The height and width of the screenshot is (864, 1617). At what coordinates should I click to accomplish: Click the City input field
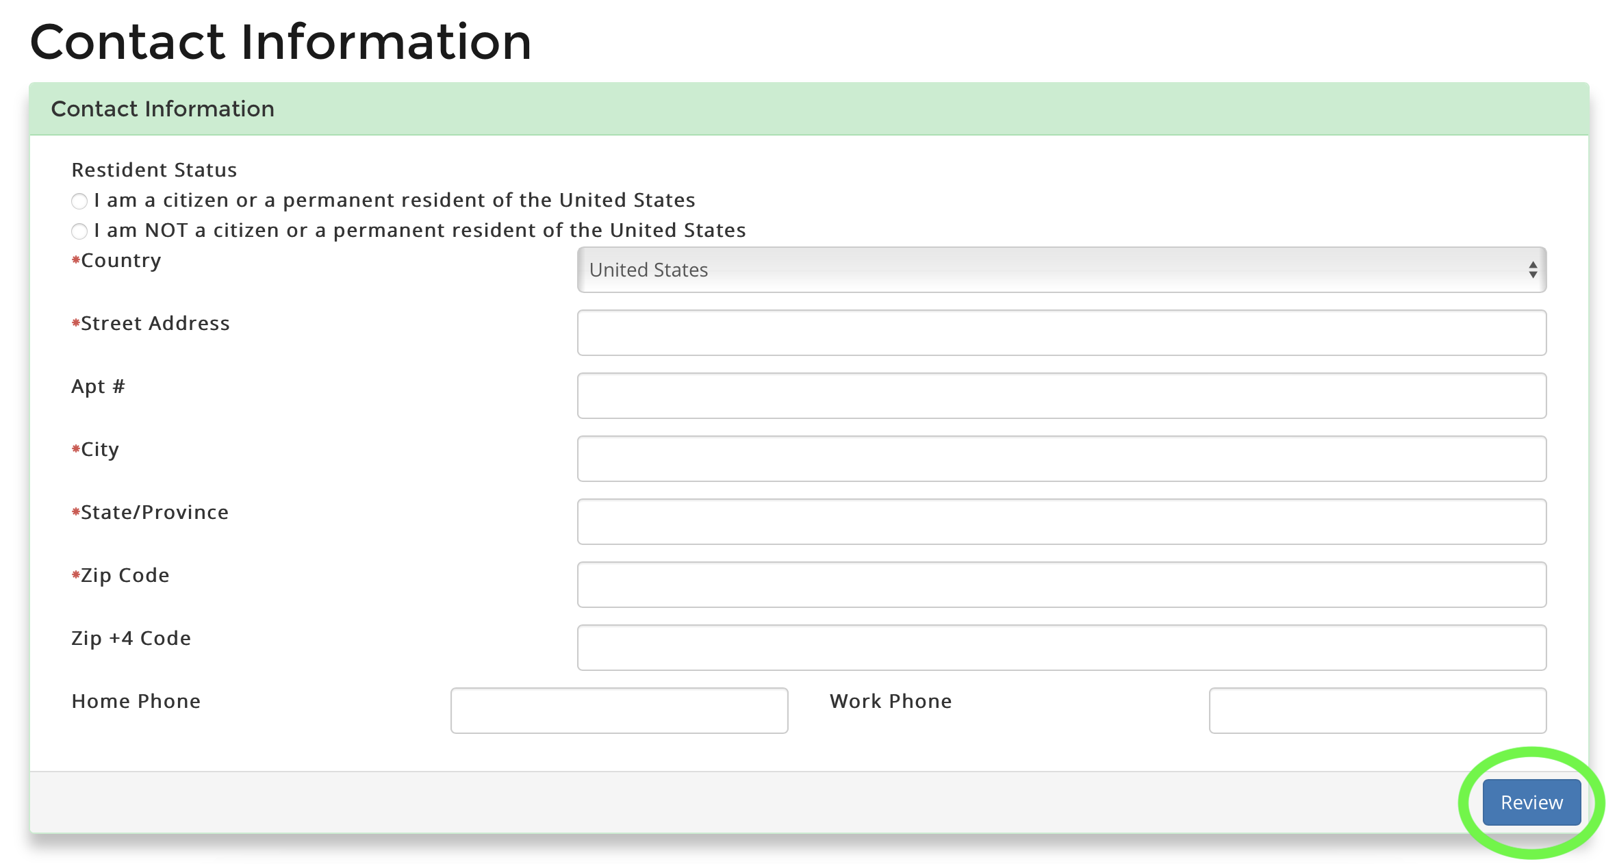click(x=1061, y=459)
